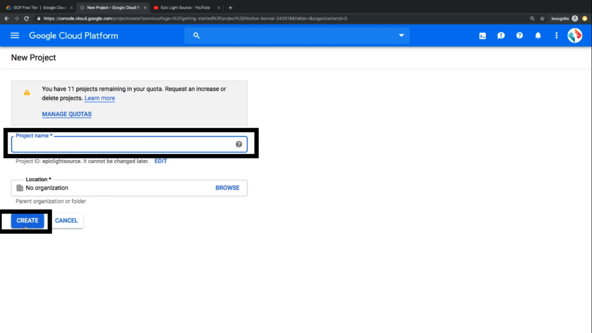Viewport: 592px width, 333px height.
Task: Bookmark this page with star icon
Action: [542, 18]
